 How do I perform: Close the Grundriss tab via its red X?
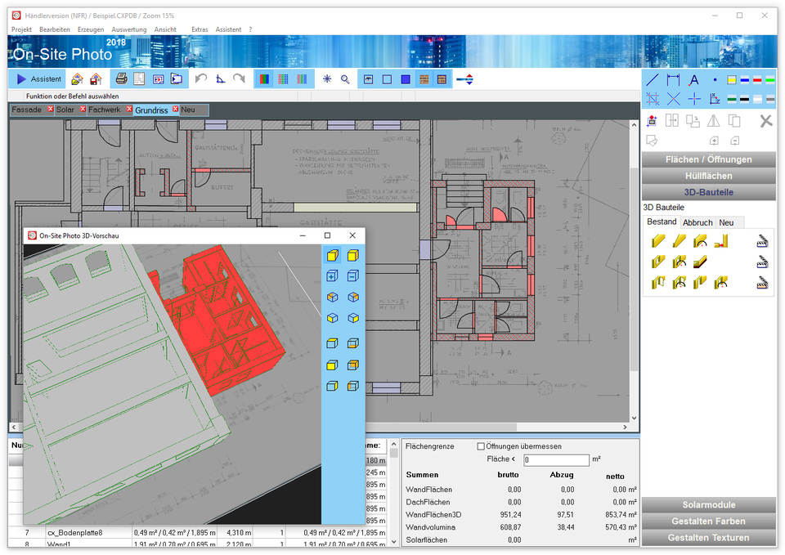175,110
